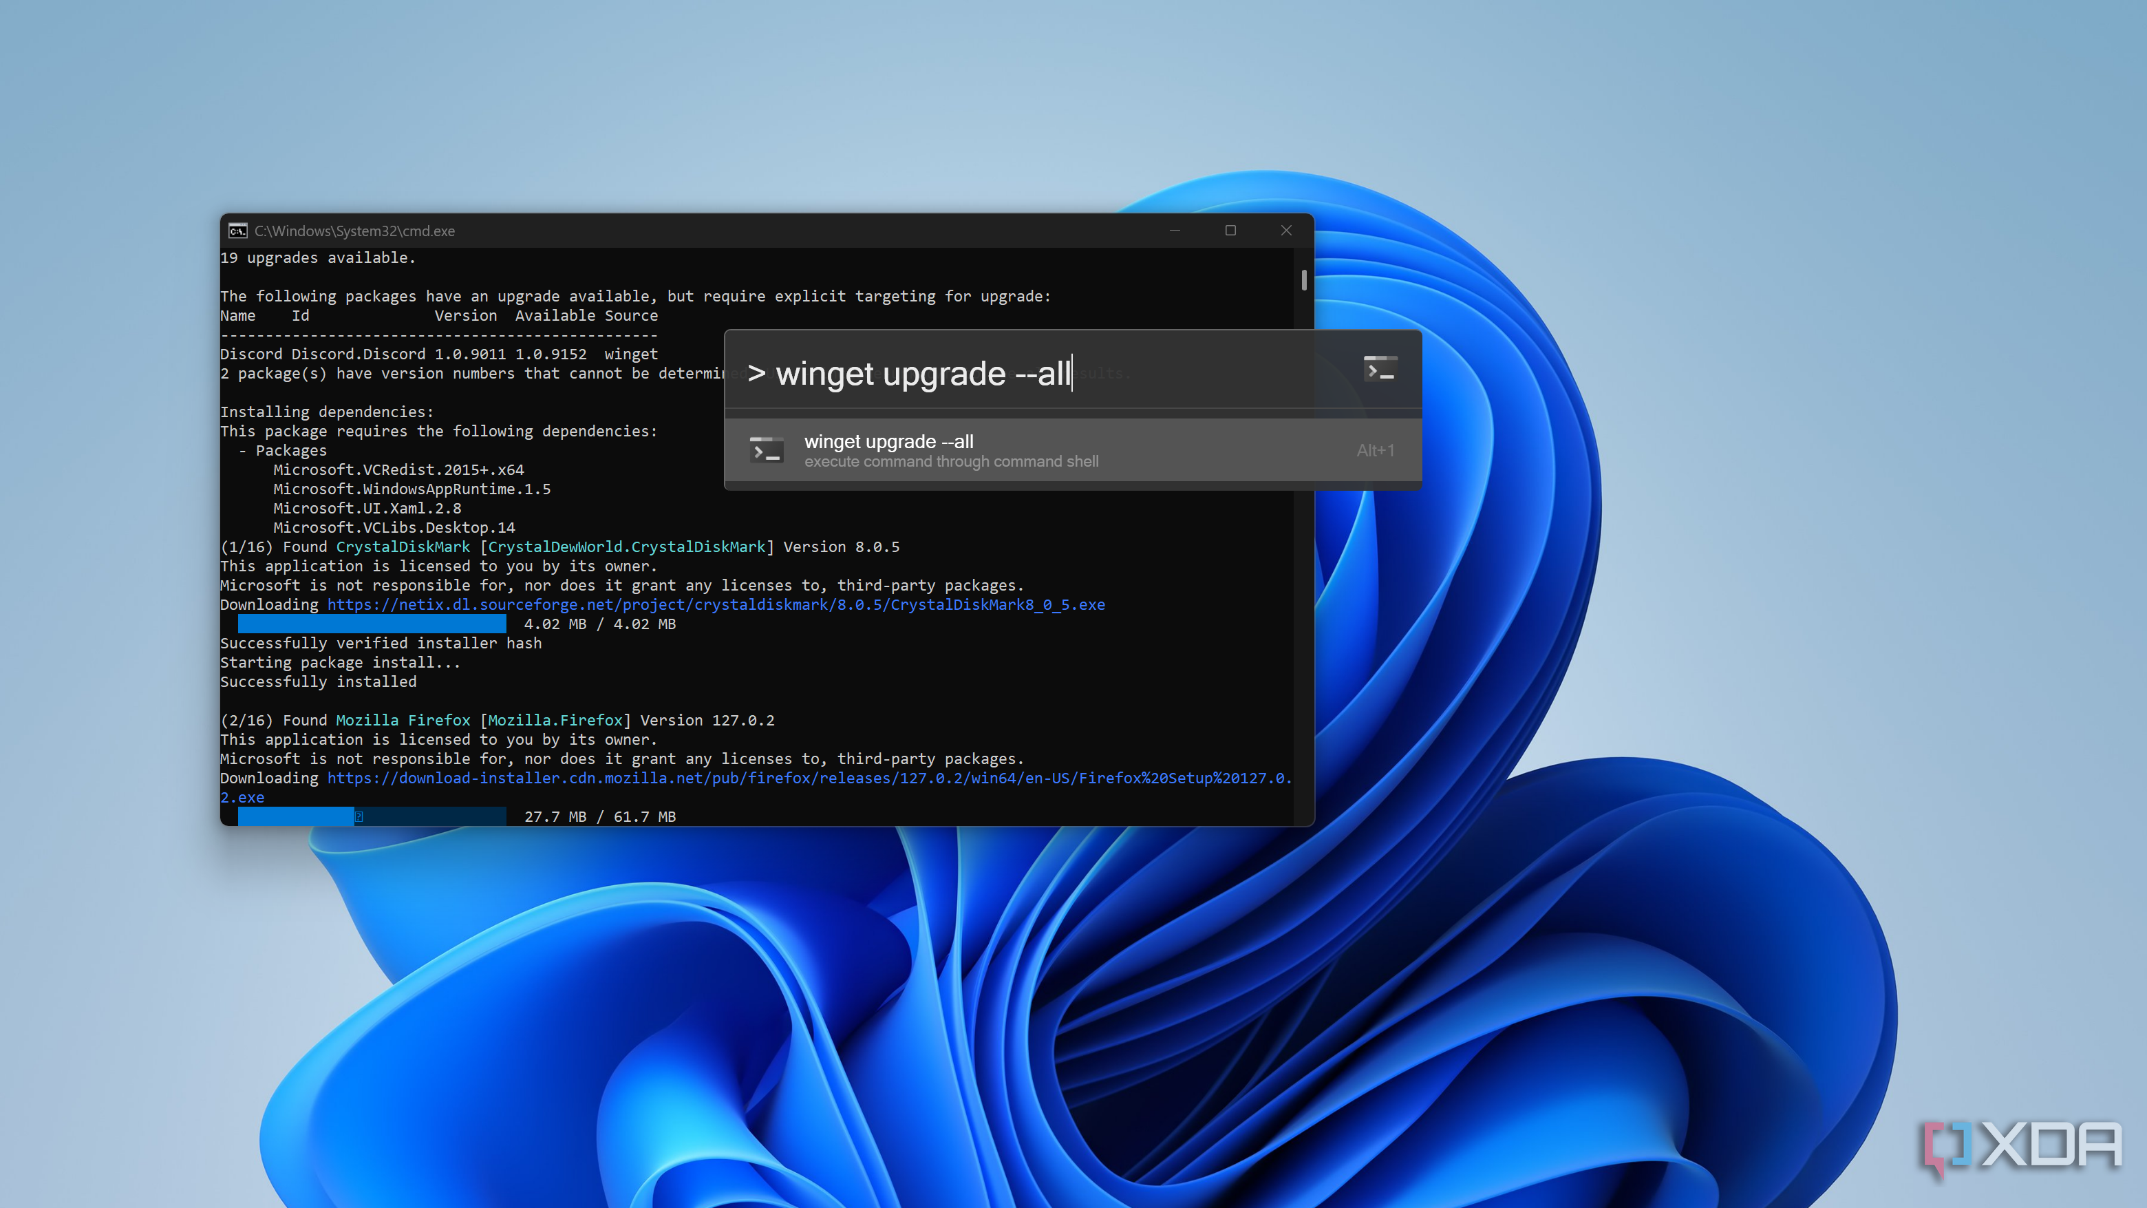Click the XDA logo watermark
The height and width of the screenshot is (1208, 2147).
click(x=2023, y=1146)
